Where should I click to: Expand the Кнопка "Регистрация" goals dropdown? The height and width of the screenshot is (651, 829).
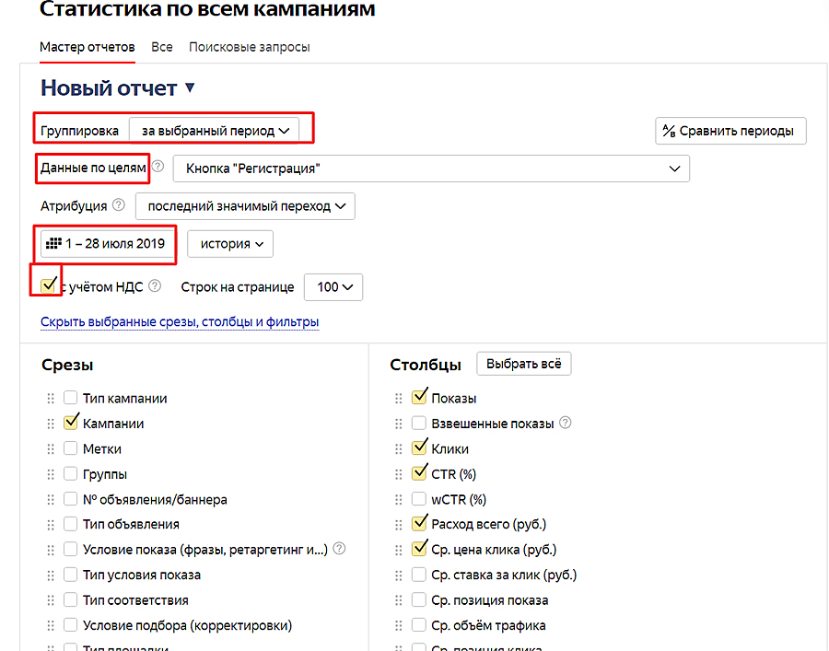pos(430,169)
